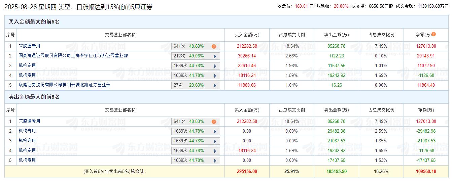
Task: Click the 卖出金额最大的前5名 section header
Action: (34, 97)
